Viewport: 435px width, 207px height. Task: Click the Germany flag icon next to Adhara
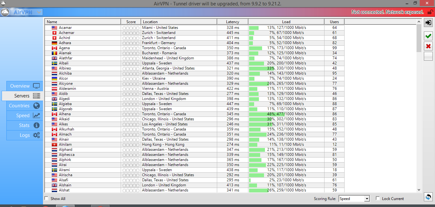click(54, 43)
